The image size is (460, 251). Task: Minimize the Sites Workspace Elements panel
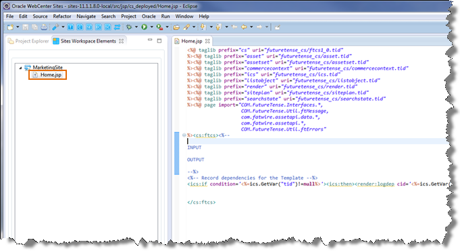point(150,40)
